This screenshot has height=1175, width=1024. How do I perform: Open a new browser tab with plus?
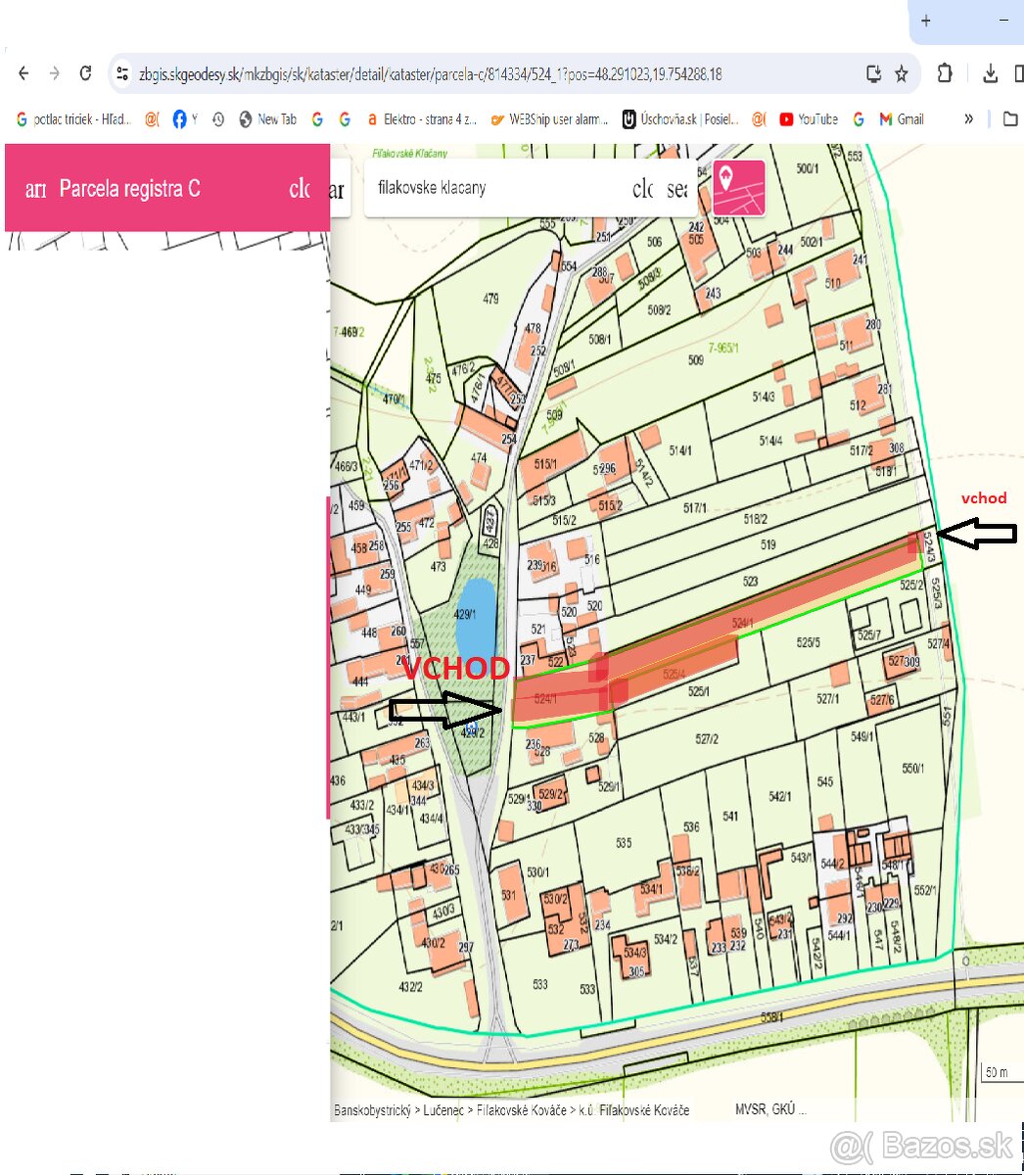tap(925, 21)
